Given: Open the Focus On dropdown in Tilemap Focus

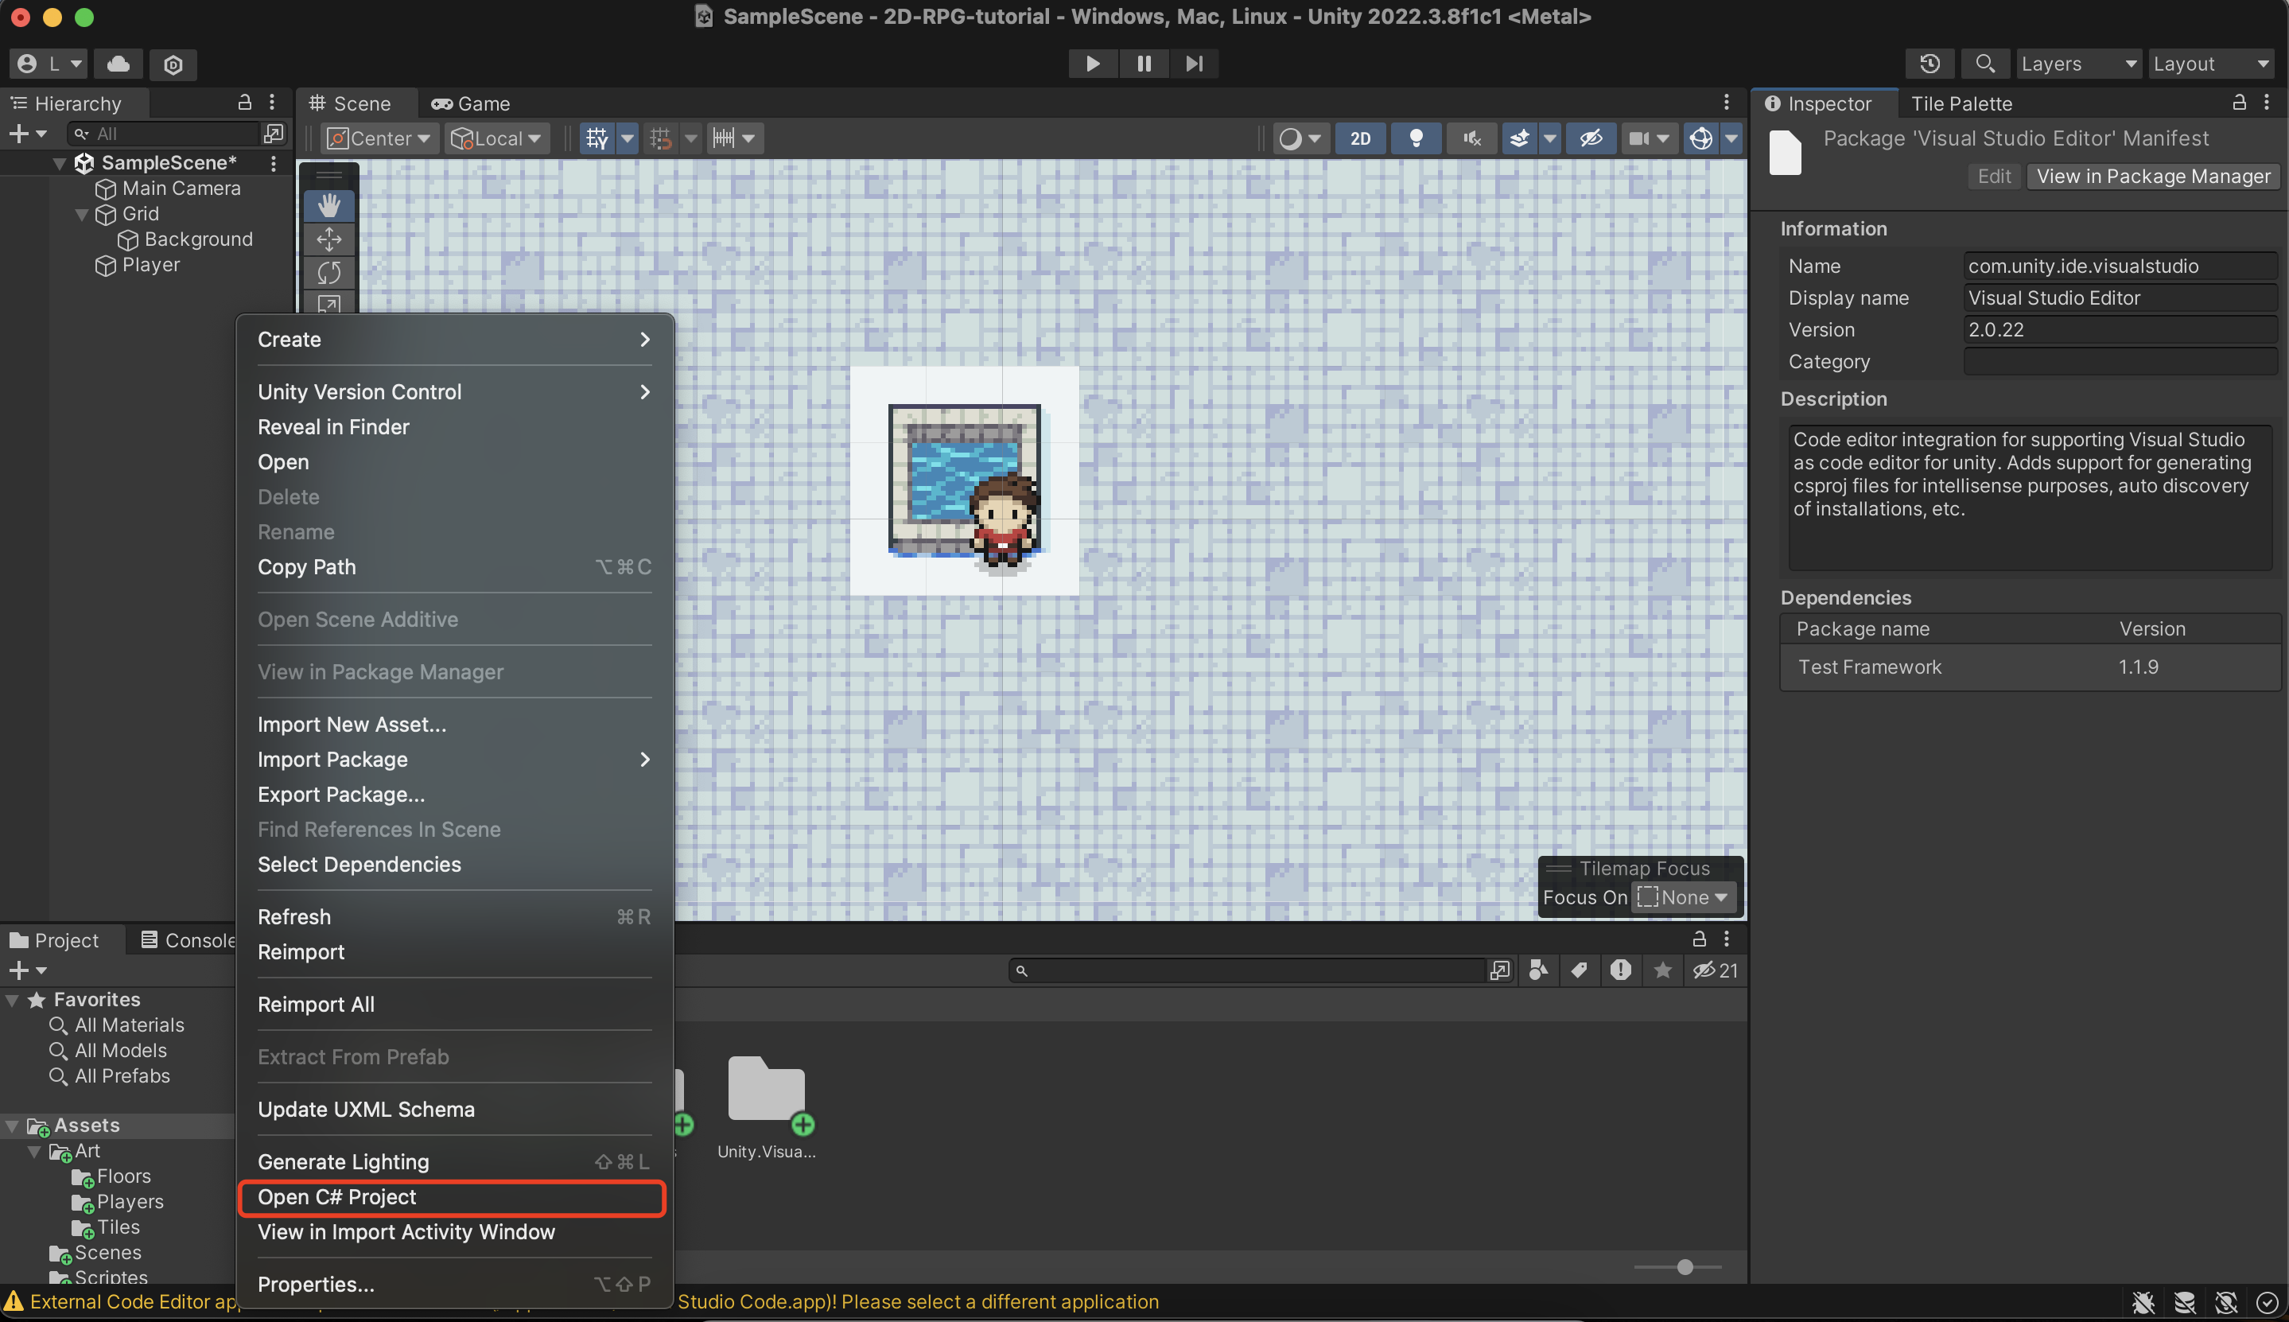Looking at the screenshot, I should pyautogui.click(x=1682, y=897).
